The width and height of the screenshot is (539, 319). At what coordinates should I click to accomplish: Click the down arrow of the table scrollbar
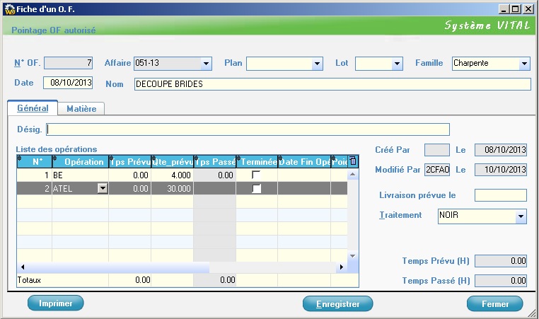point(354,257)
